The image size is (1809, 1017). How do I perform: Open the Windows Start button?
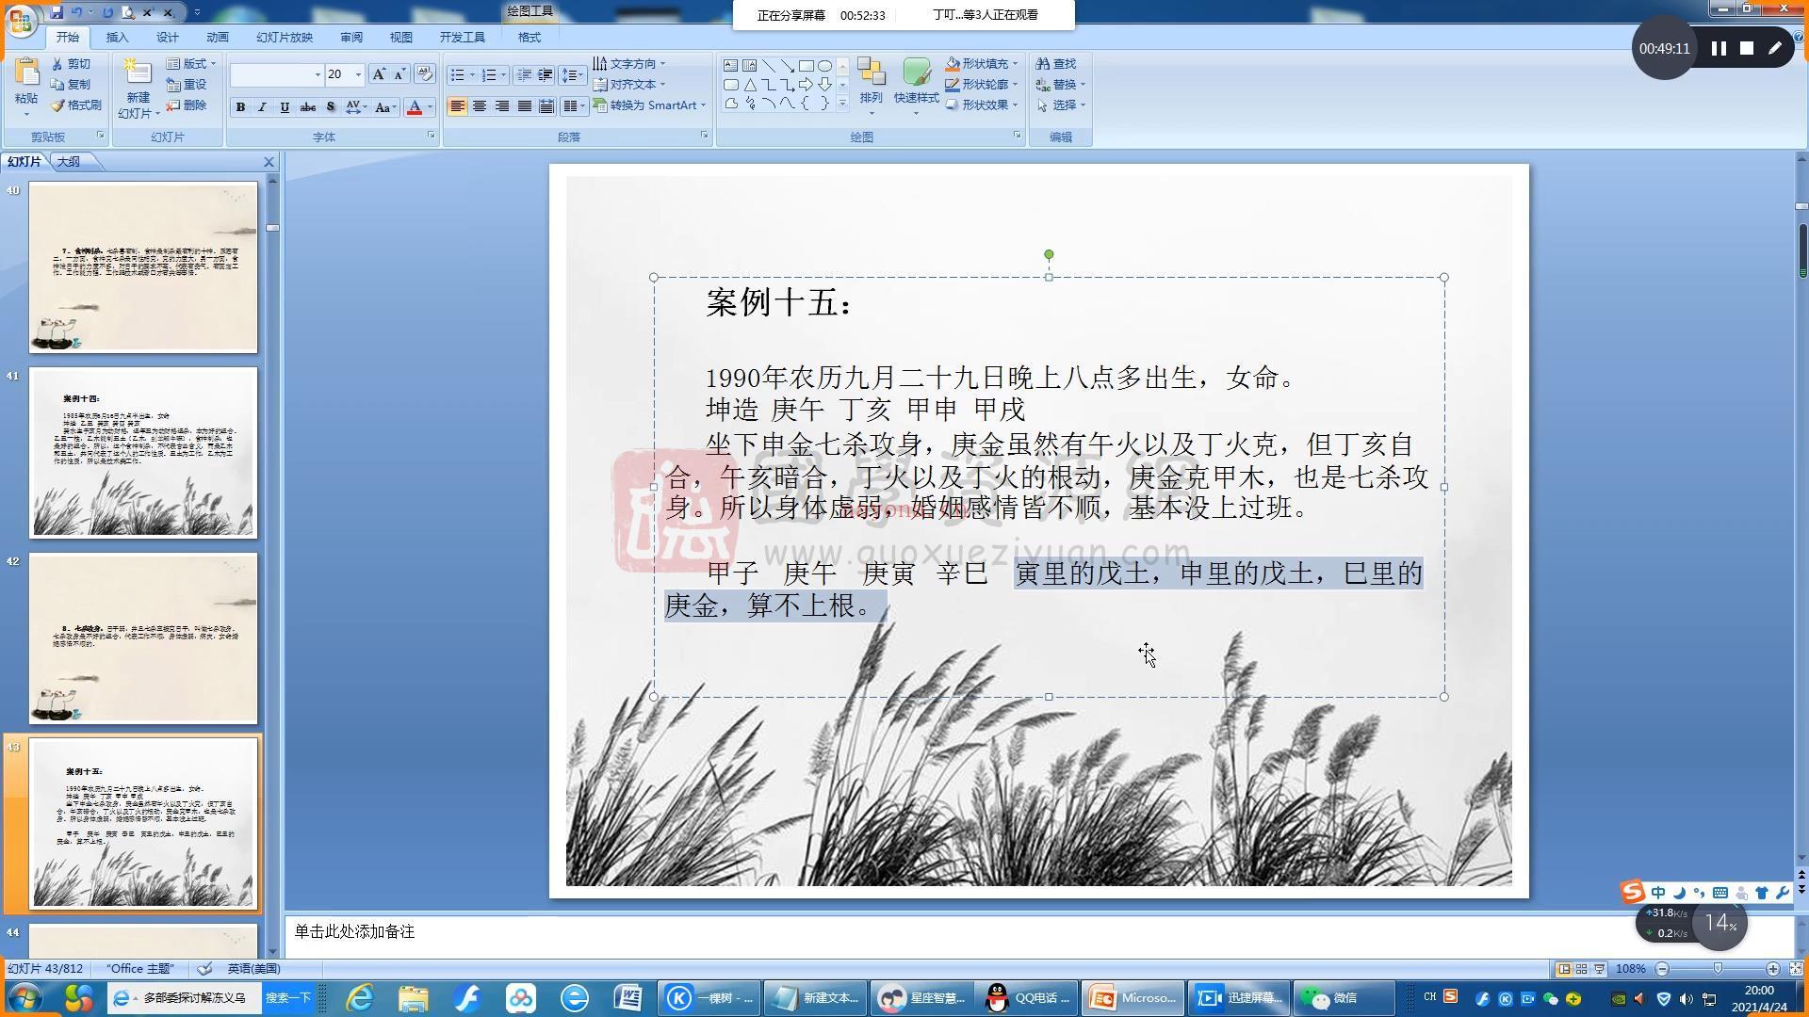tap(24, 998)
